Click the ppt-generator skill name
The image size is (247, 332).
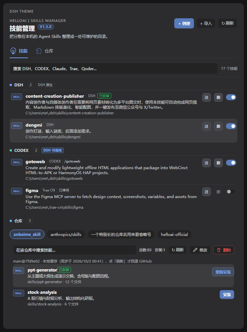click(42, 270)
